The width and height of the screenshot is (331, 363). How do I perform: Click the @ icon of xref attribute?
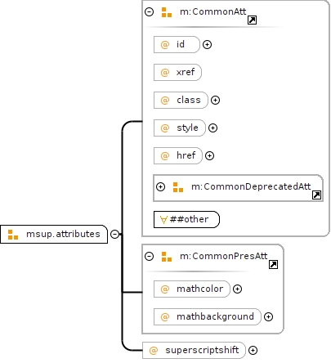point(165,73)
